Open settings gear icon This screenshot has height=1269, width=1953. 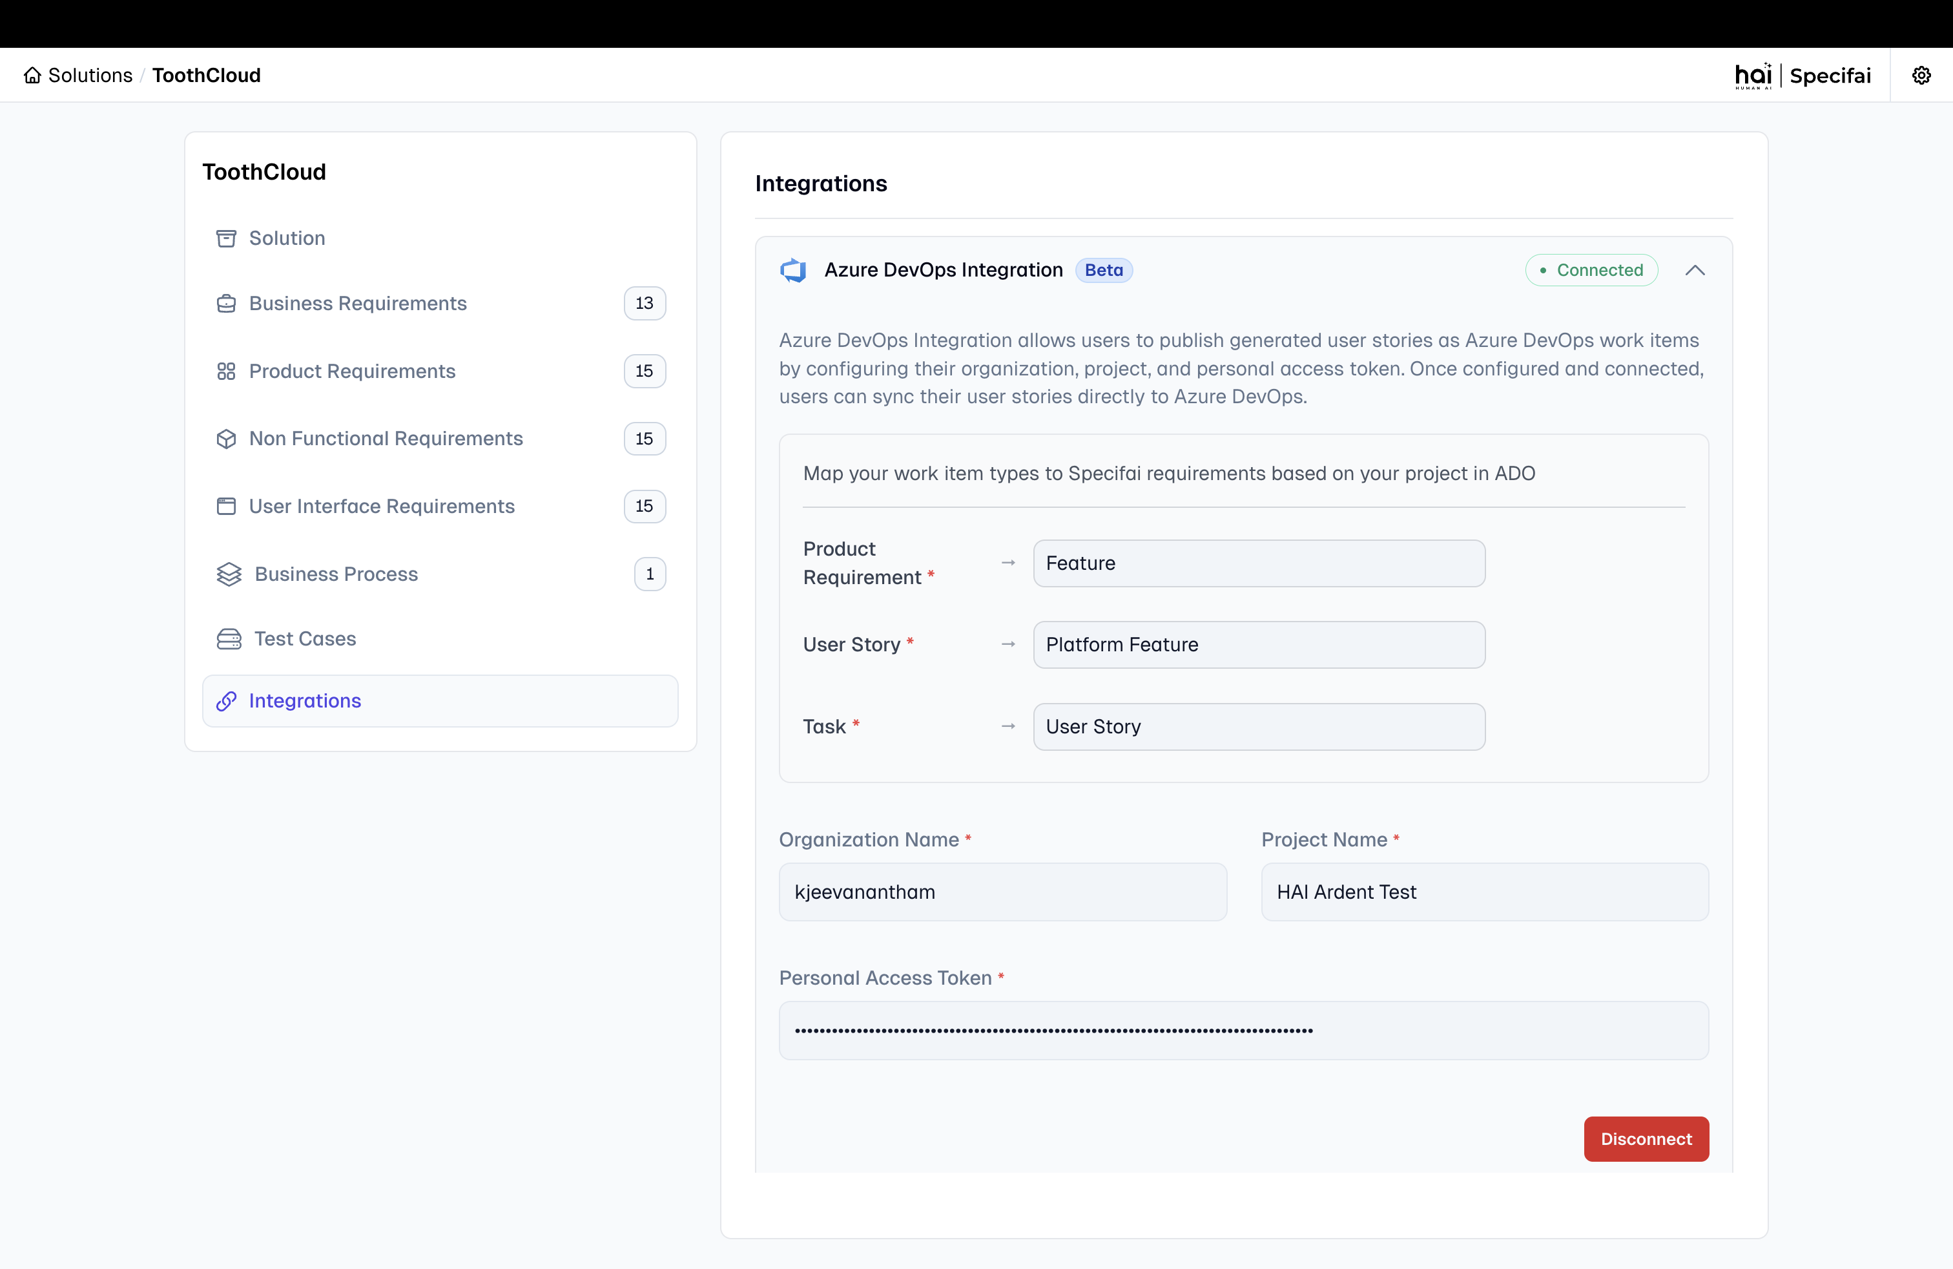click(1921, 76)
